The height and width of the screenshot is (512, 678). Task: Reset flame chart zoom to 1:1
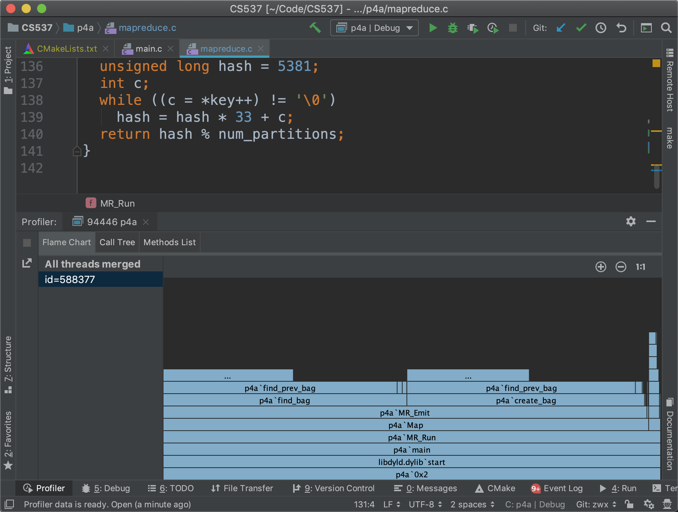[x=641, y=267]
